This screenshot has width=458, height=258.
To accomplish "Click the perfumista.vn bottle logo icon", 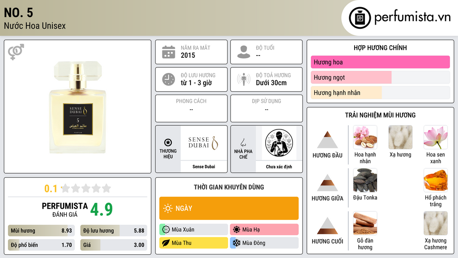I will pyautogui.click(x=360, y=18).
